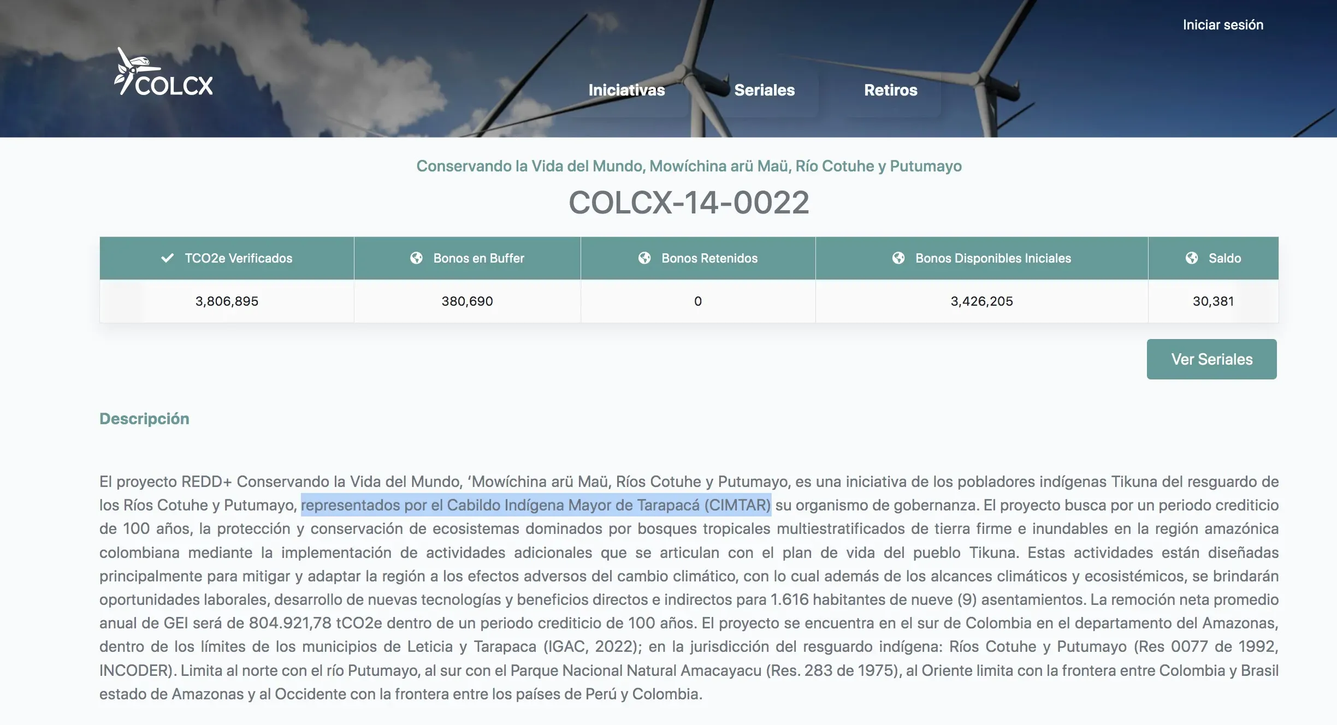Click the Ver Seriales button
The width and height of the screenshot is (1337, 725).
1211,359
